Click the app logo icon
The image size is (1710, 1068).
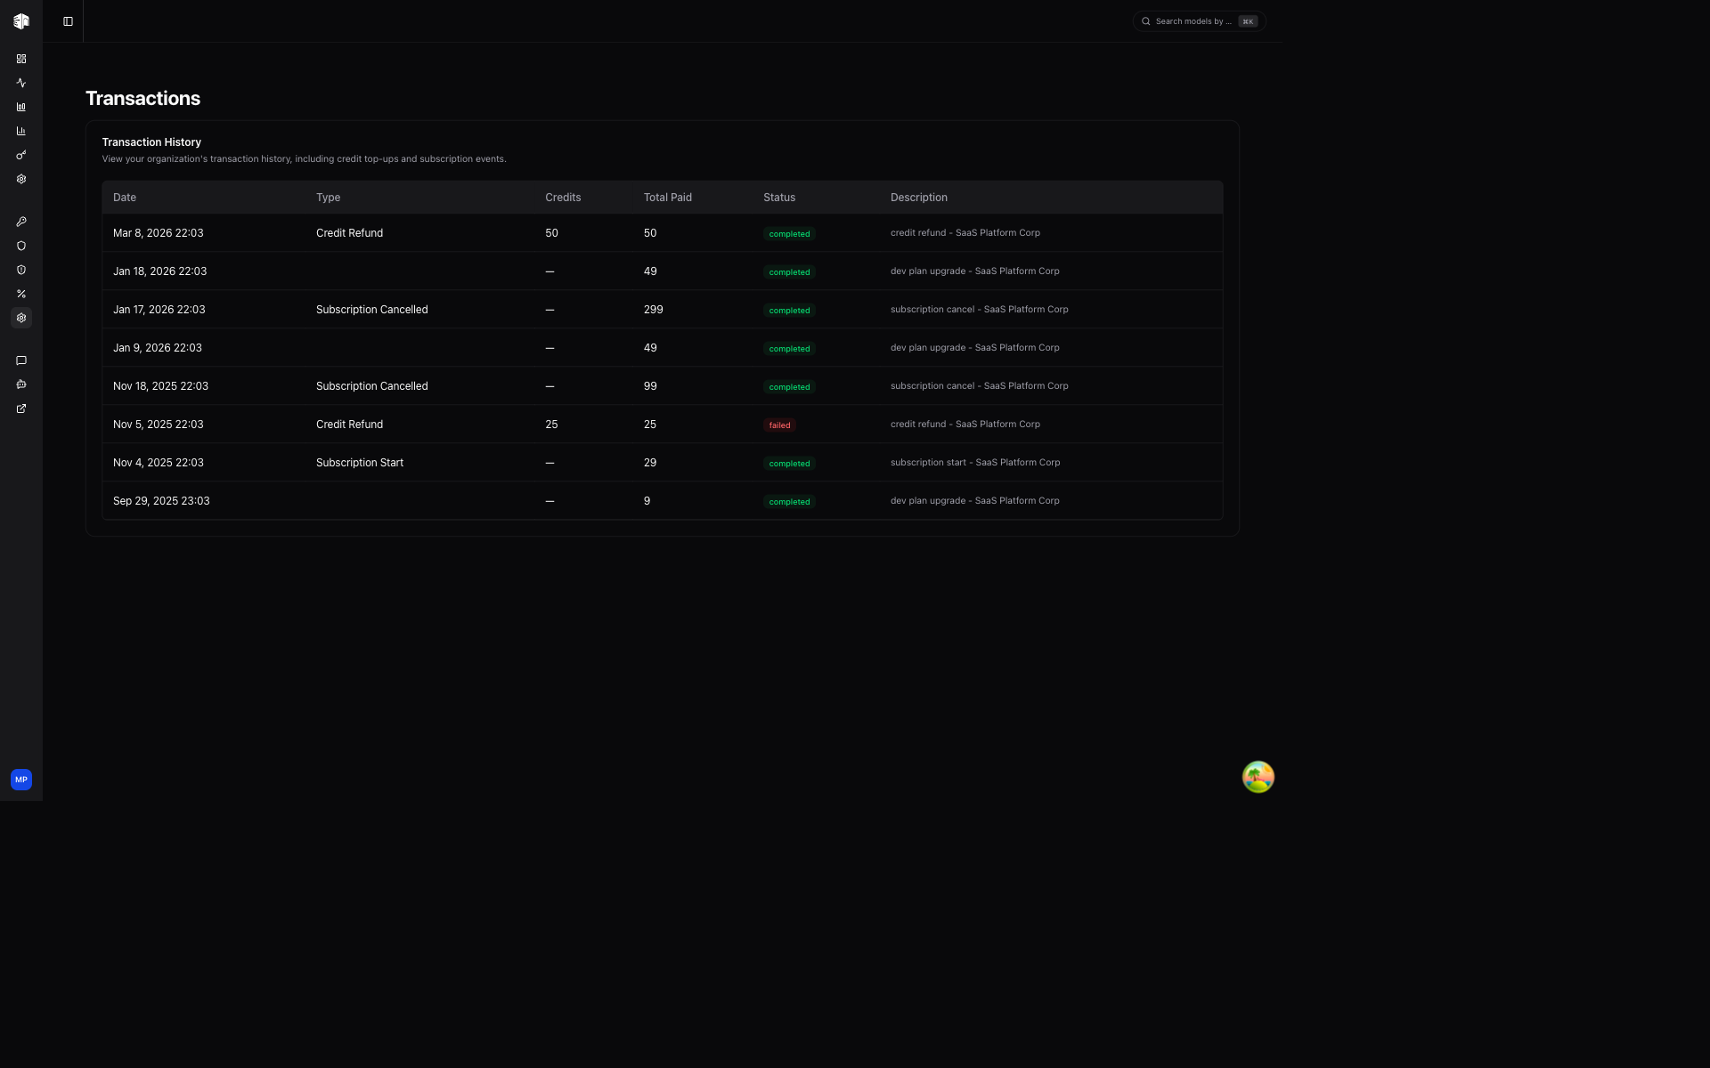(21, 21)
